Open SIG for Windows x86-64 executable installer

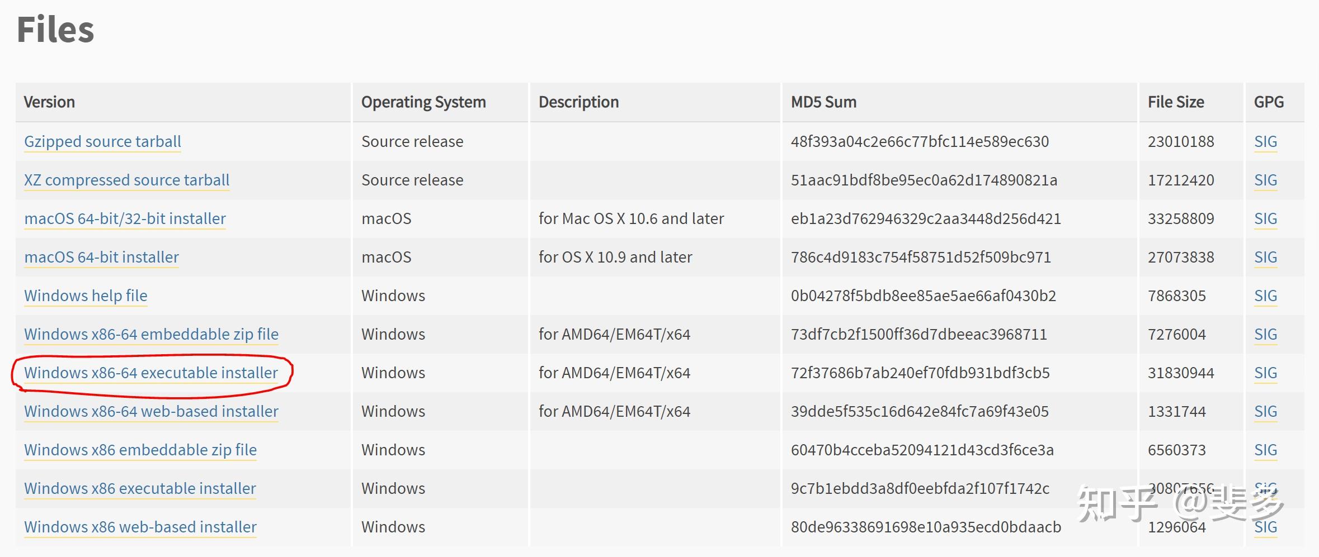(x=1265, y=373)
